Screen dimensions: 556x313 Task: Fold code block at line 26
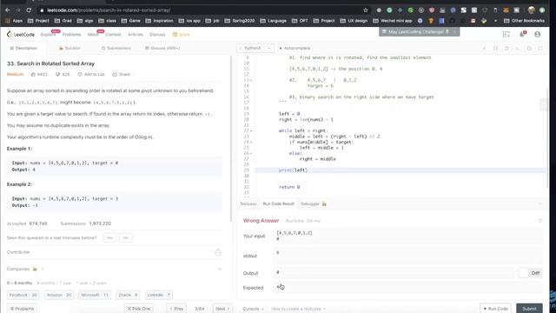tap(251, 154)
